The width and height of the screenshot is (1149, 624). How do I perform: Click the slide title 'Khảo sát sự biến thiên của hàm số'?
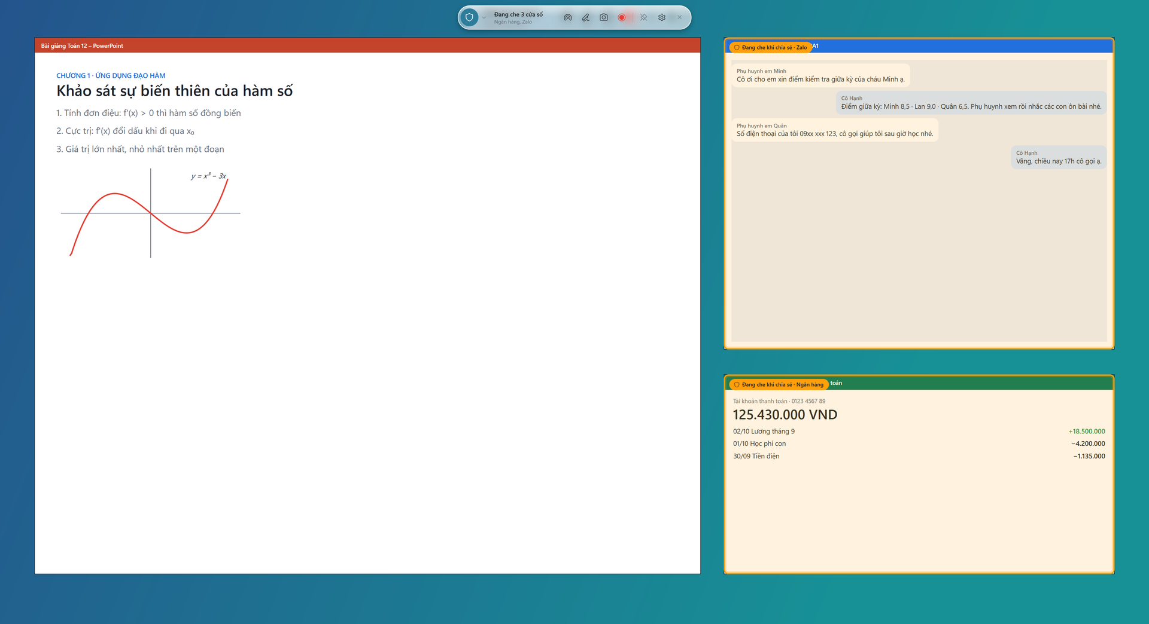(175, 91)
